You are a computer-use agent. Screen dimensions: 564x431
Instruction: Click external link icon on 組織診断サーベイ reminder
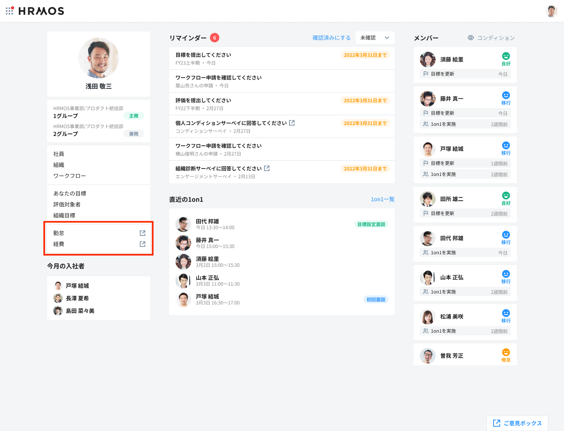click(267, 168)
